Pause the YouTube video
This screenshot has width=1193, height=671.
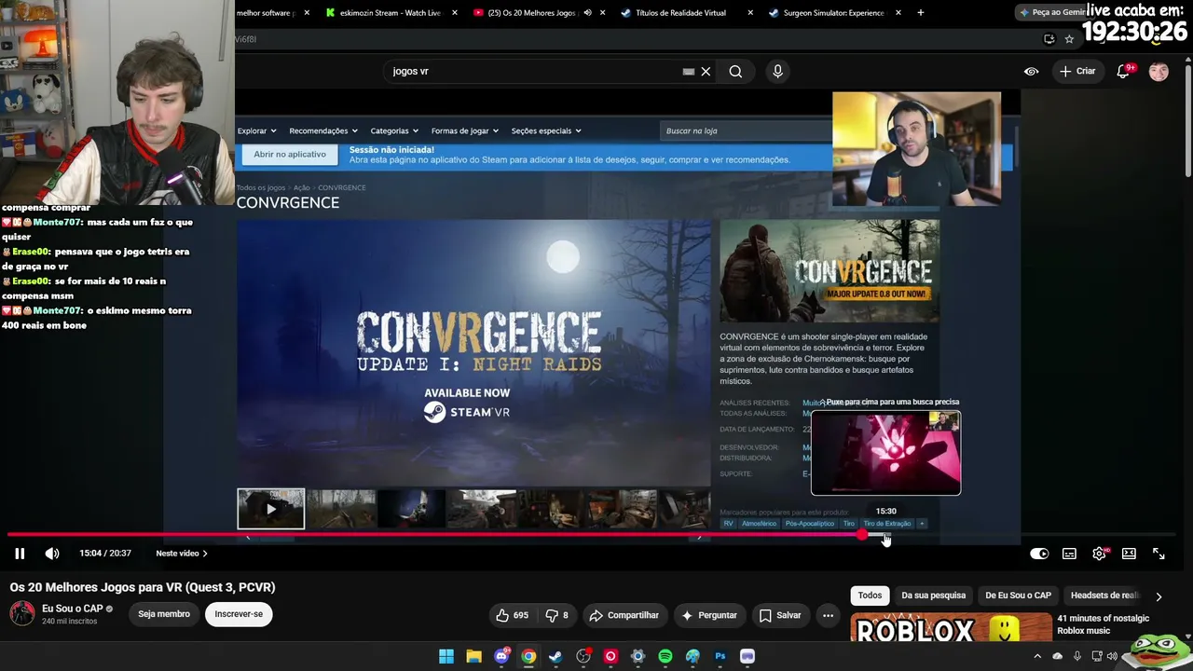19,554
